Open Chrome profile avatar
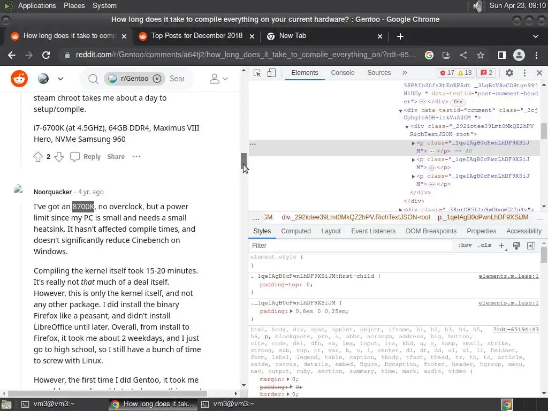The width and height of the screenshot is (548, 411). [519, 55]
